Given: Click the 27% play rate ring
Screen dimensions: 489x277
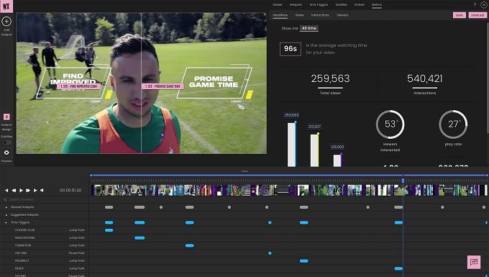Looking at the screenshot, I should 453,124.
